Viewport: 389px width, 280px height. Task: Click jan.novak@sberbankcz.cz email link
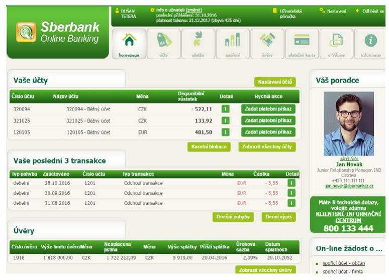click(x=349, y=186)
